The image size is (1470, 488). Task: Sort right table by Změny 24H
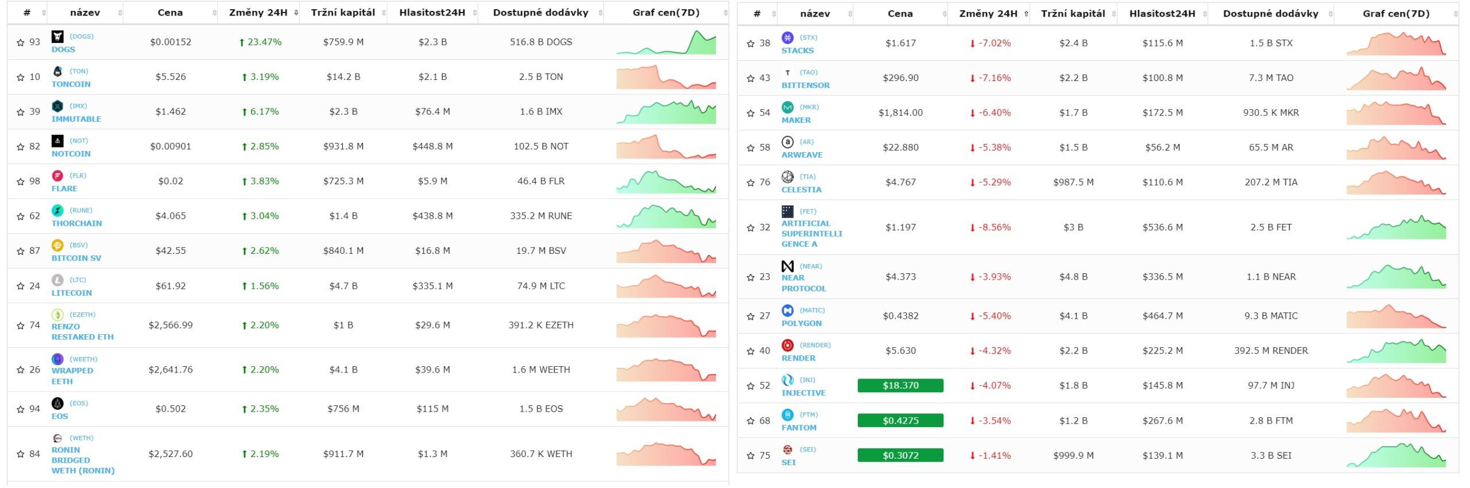coord(989,14)
